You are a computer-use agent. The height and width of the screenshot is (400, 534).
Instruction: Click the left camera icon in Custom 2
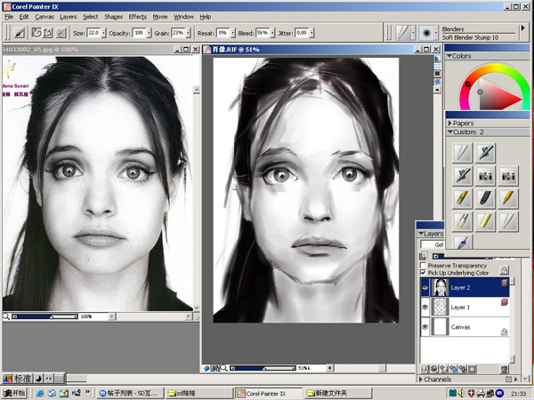point(485,176)
